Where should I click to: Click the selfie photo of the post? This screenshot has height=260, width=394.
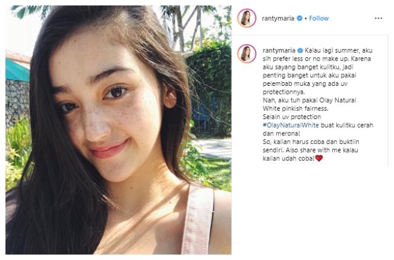click(x=118, y=130)
